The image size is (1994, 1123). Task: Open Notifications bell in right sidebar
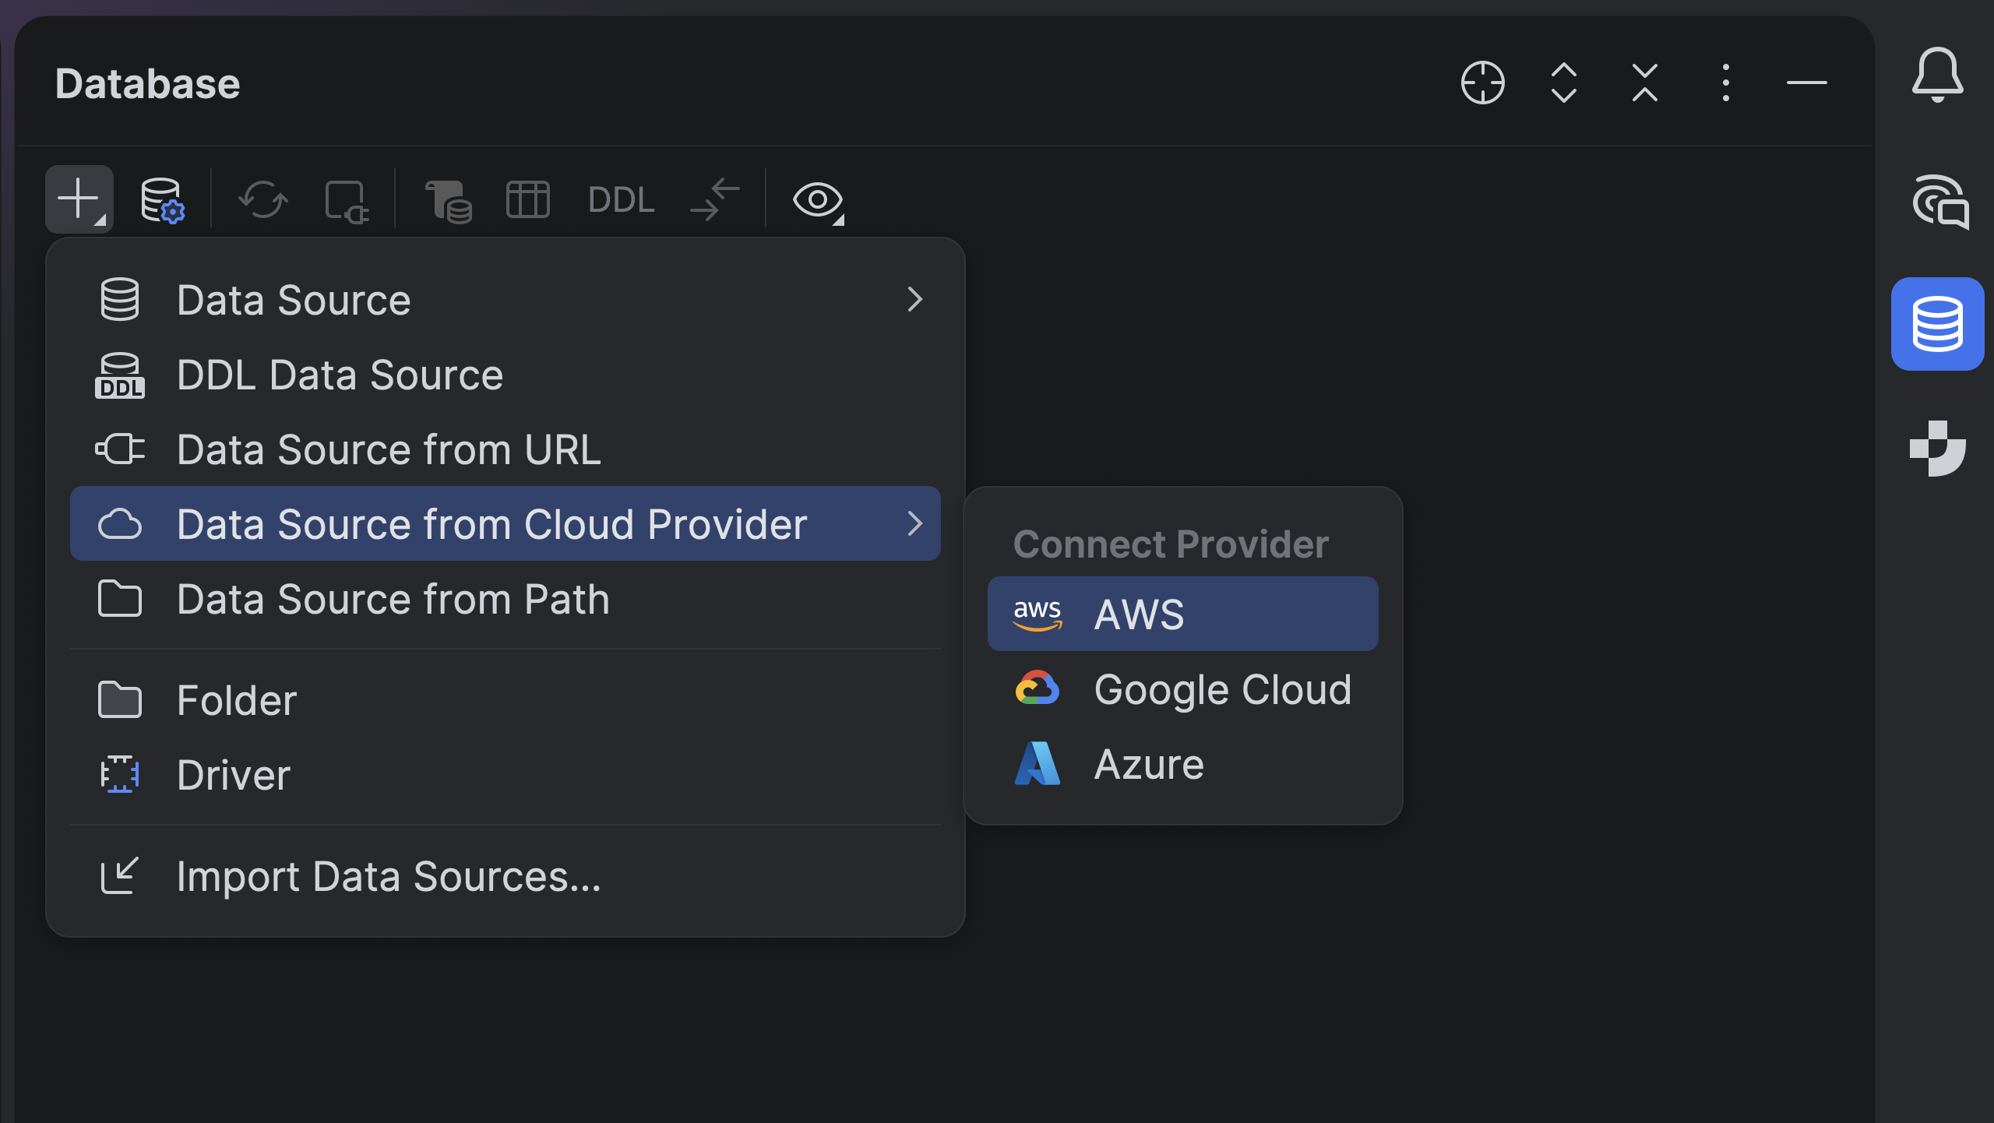click(1937, 76)
